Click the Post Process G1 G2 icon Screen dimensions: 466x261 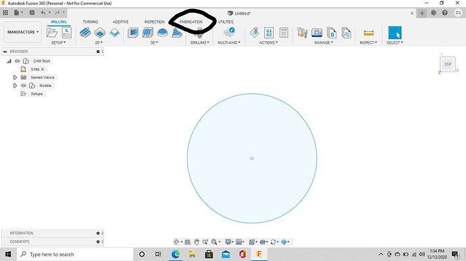click(x=269, y=32)
